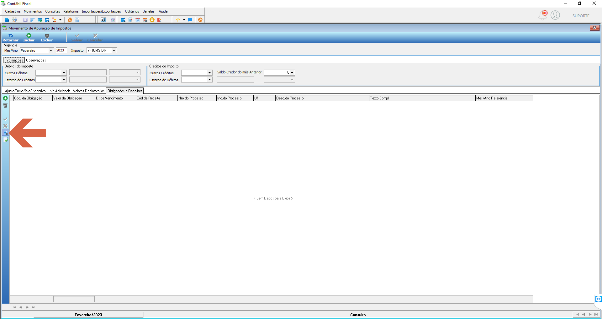Open the Outros Créditos dropdown
The height and width of the screenshot is (319, 602).
tap(209, 73)
